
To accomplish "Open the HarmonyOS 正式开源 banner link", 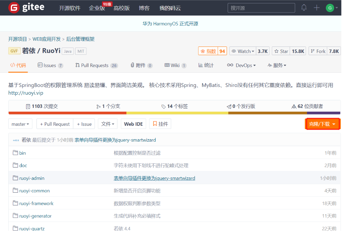I will point(170,23).
